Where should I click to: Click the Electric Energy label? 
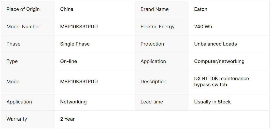(x=158, y=27)
